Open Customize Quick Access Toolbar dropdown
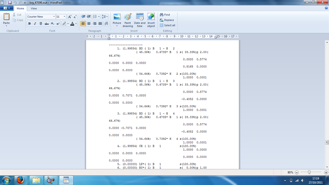This screenshot has height=185, width=329. (25, 3)
